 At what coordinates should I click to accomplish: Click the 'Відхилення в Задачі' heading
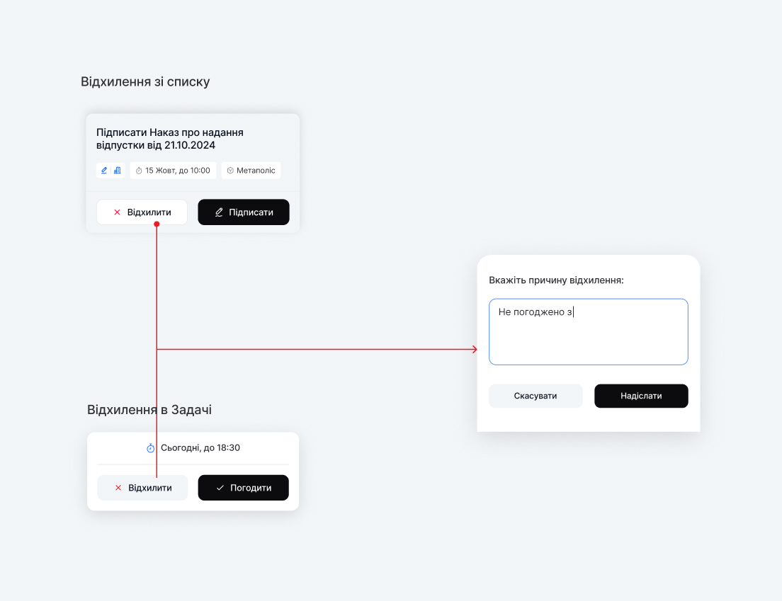149,410
